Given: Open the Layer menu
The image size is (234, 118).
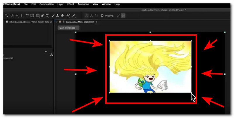Looking at the screenshot, I should pos(61,4).
